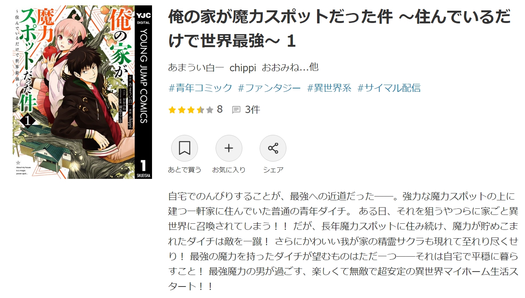Click the bookmark icon to buy later
The height and width of the screenshot is (298, 525).
(185, 148)
